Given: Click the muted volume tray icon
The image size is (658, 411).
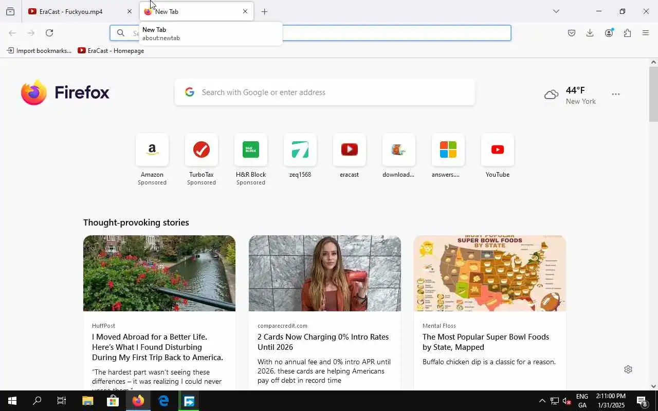Looking at the screenshot, I should coord(567,401).
